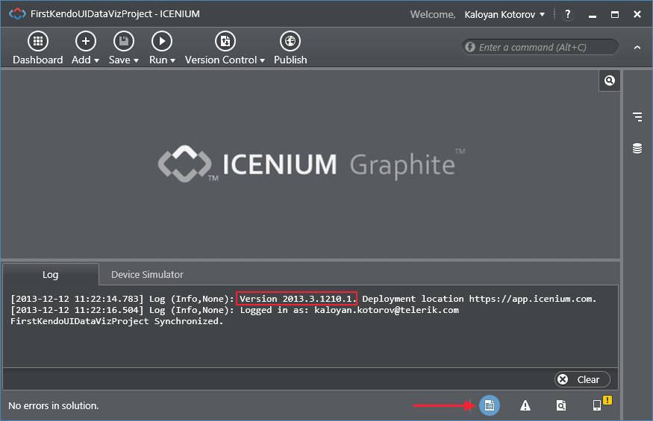Click the Save floppy disk icon
This screenshot has height=421, width=653.
pos(124,41)
